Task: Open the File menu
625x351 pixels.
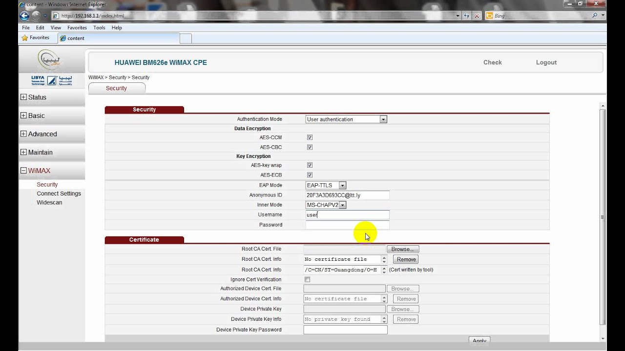Action: (x=26, y=28)
